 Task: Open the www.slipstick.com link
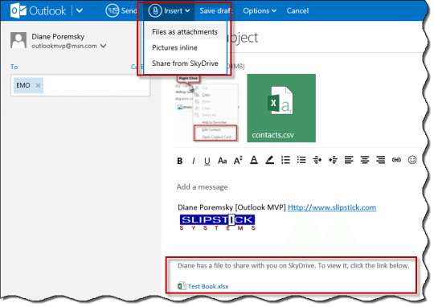point(332,207)
